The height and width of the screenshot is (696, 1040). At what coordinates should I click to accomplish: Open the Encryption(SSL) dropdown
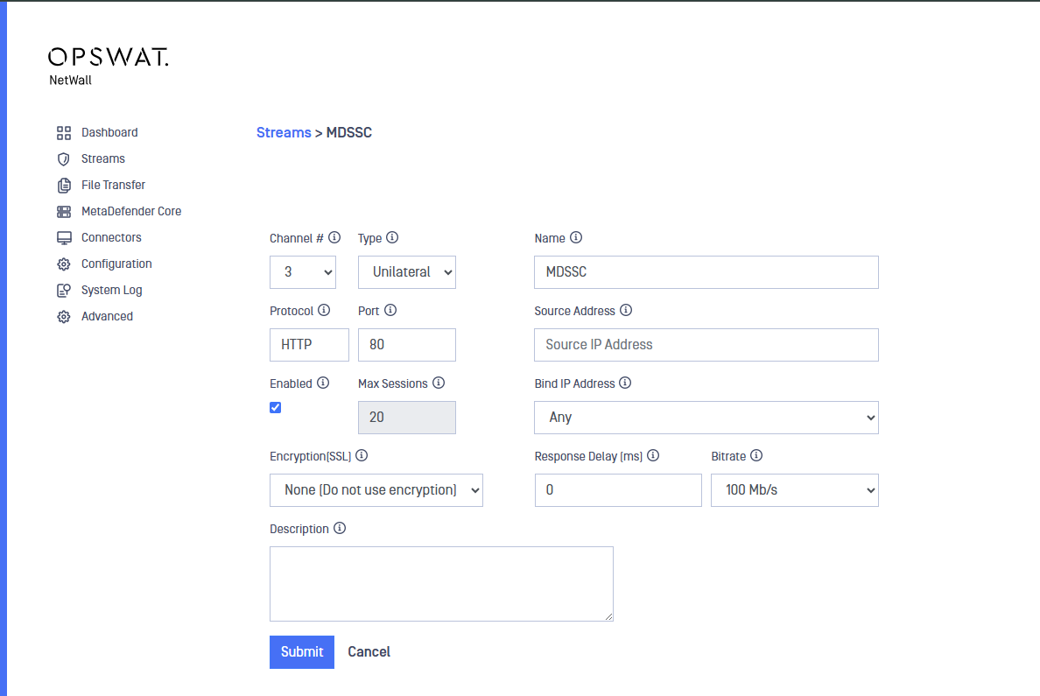376,490
